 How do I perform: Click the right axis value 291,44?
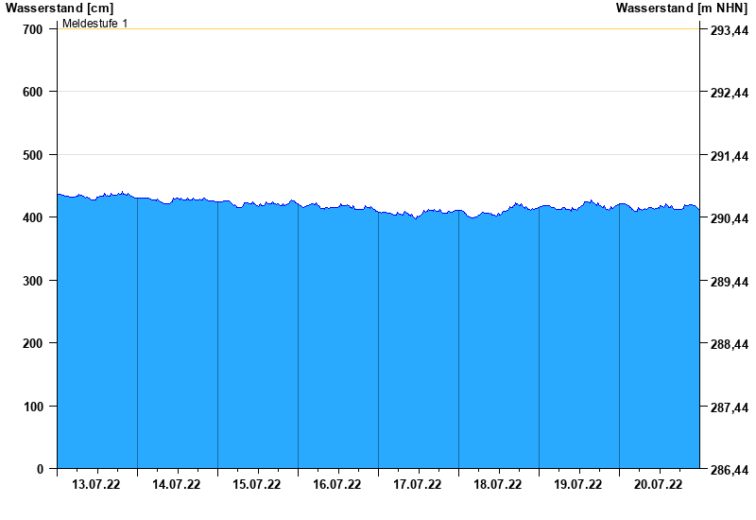[730, 156]
